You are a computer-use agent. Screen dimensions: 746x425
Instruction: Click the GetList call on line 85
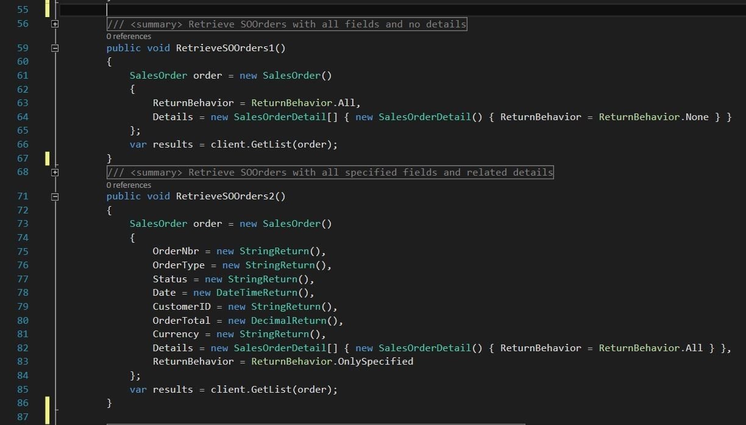tap(271, 389)
